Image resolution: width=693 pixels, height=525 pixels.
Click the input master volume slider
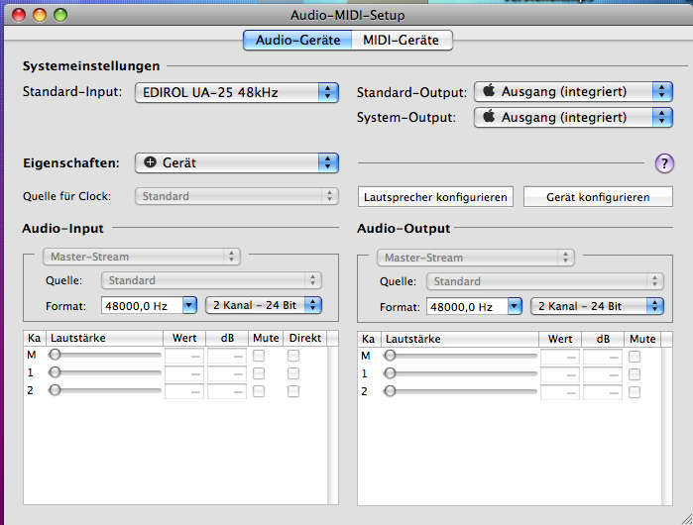click(106, 355)
